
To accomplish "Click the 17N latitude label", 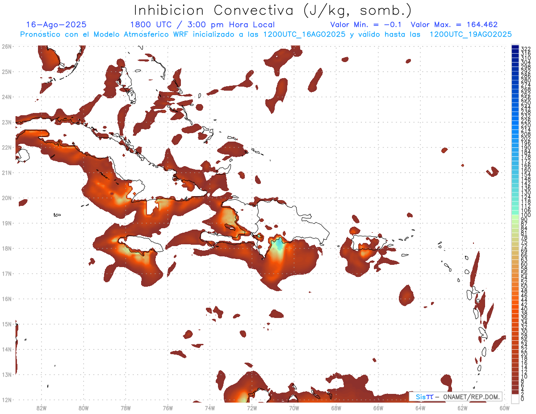I will click(6, 273).
